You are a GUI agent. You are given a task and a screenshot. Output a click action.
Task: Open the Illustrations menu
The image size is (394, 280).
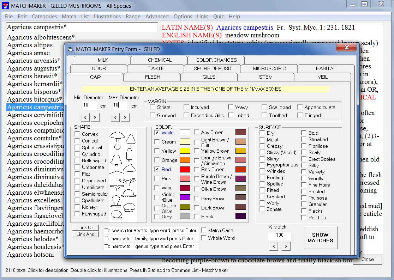(107, 17)
